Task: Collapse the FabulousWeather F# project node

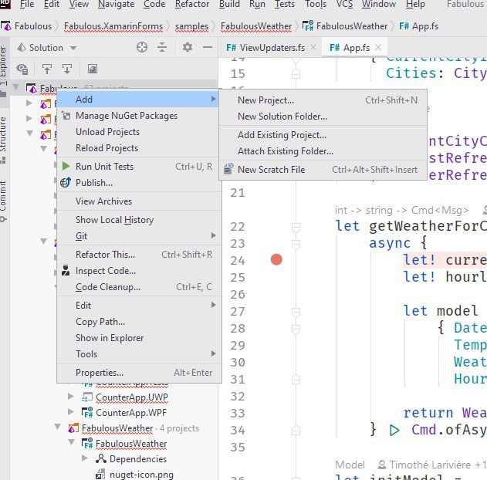Action: 71,442
